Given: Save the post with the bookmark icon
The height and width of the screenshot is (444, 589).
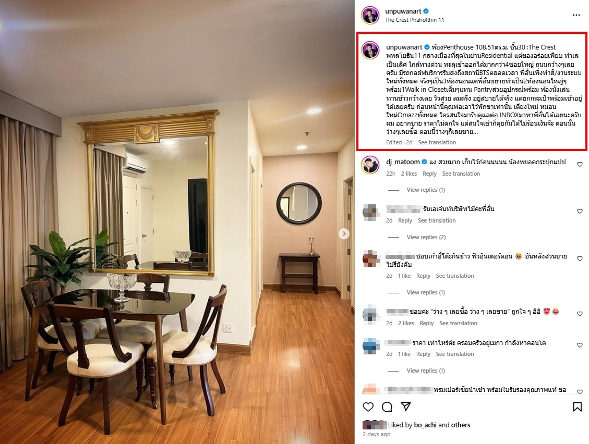Looking at the screenshot, I should click(x=578, y=407).
